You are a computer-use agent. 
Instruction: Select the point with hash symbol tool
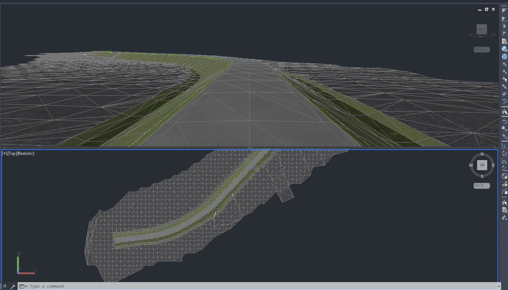click(x=505, y=64)
